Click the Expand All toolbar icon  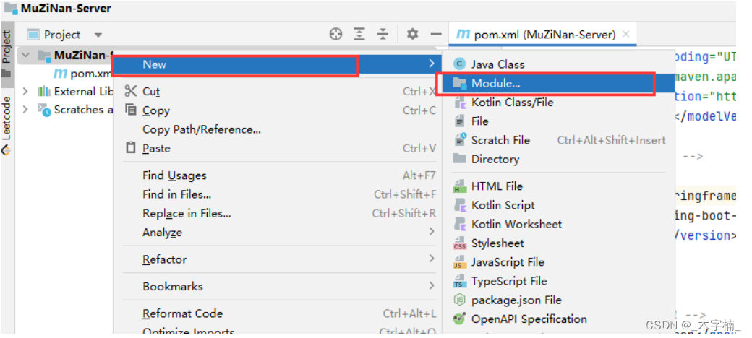(x=359, y=34)
